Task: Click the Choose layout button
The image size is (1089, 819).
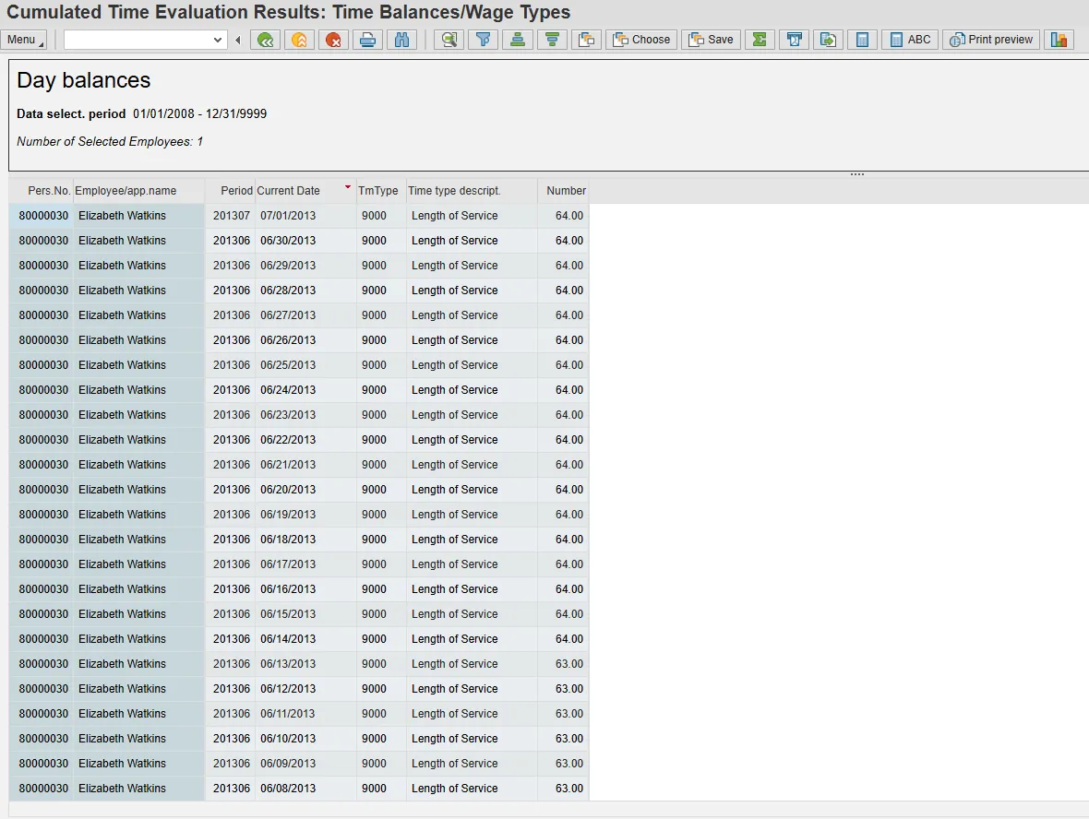Action: [641, 40]
